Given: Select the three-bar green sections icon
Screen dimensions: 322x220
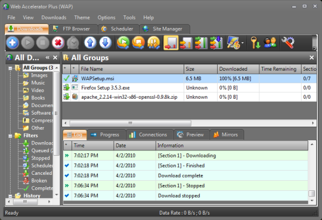Looking at the screenshot, I should (x=201, y=43).
